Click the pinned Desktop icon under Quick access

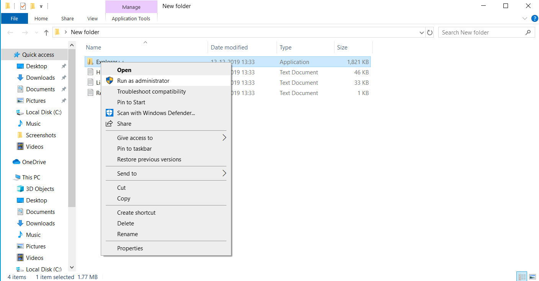click(20, 66)
